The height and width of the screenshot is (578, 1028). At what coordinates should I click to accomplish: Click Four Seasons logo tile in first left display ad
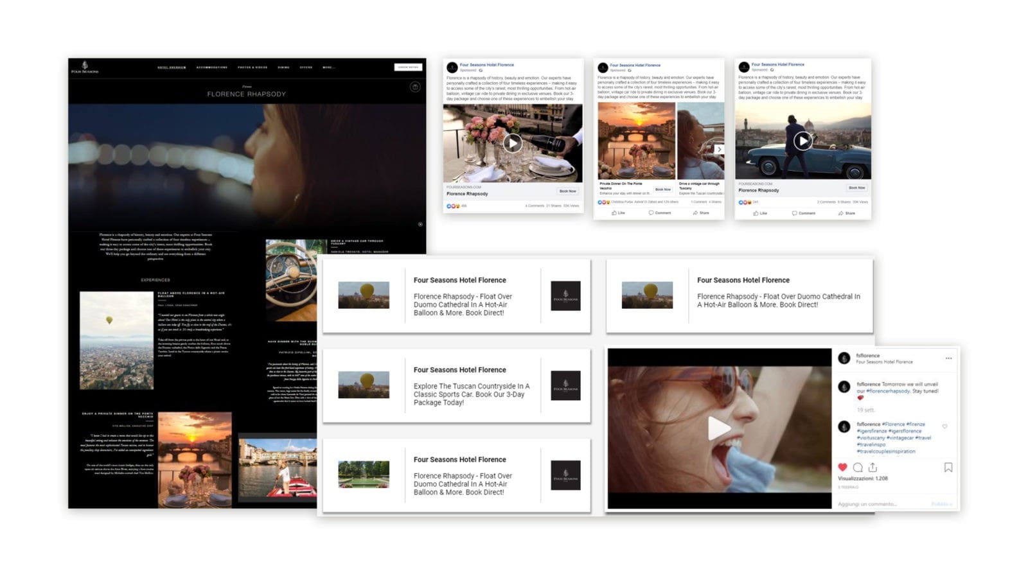565,295
